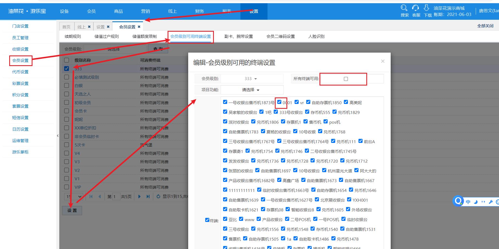Screen dimensions: 499x249
Task: Click the download icon in header
Action: tap(426, 8)
